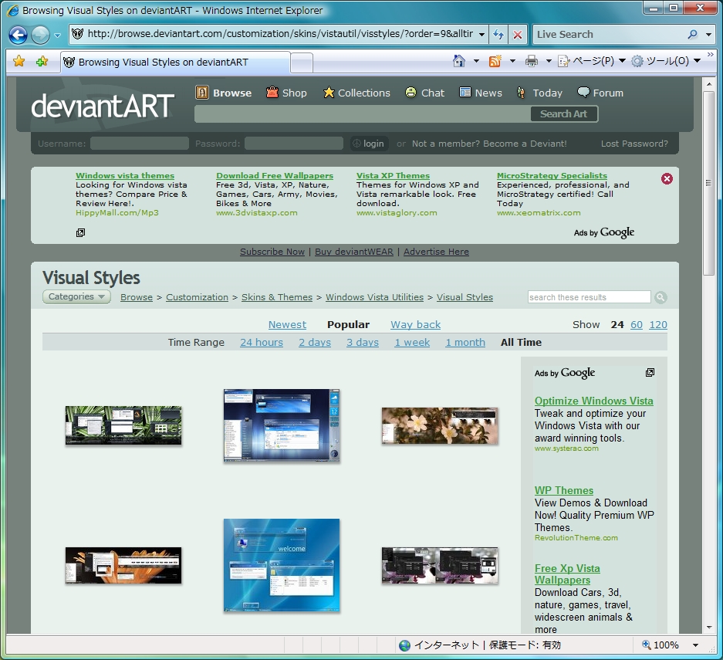Set time range to 1 month
This screenshot has width=723, height=660.
(x=465, y=342)
